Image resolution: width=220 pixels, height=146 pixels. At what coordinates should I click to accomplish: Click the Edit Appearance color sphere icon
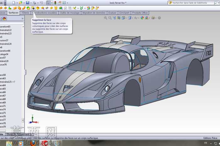142,18
